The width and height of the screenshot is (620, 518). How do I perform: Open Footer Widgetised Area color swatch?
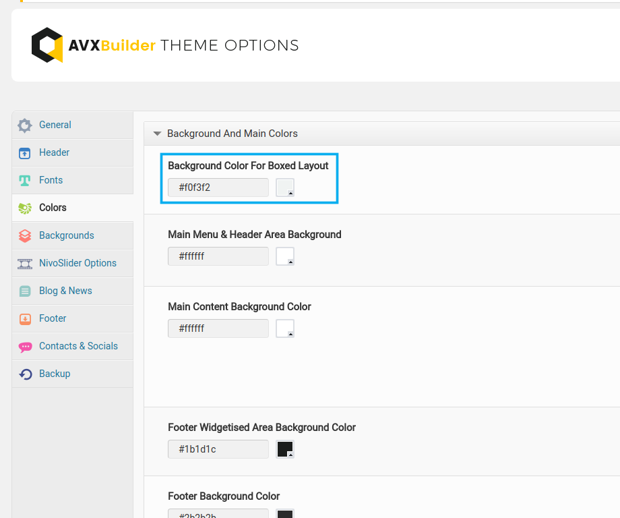click(x=285, y=449)
